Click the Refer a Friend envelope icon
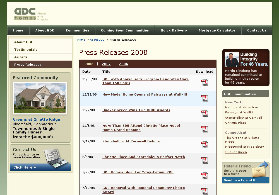This screenshot has width=279, height=195. tap(259, 169)
